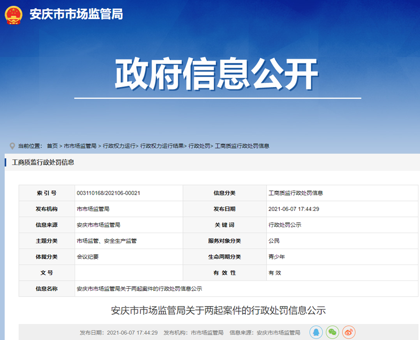Click 信息来源 in article info bar
This screenshot has width=420, height=340.
[265, 333]
